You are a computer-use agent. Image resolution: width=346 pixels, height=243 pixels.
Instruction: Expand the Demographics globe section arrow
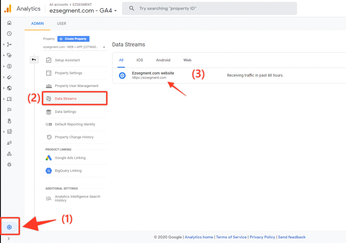4,88
